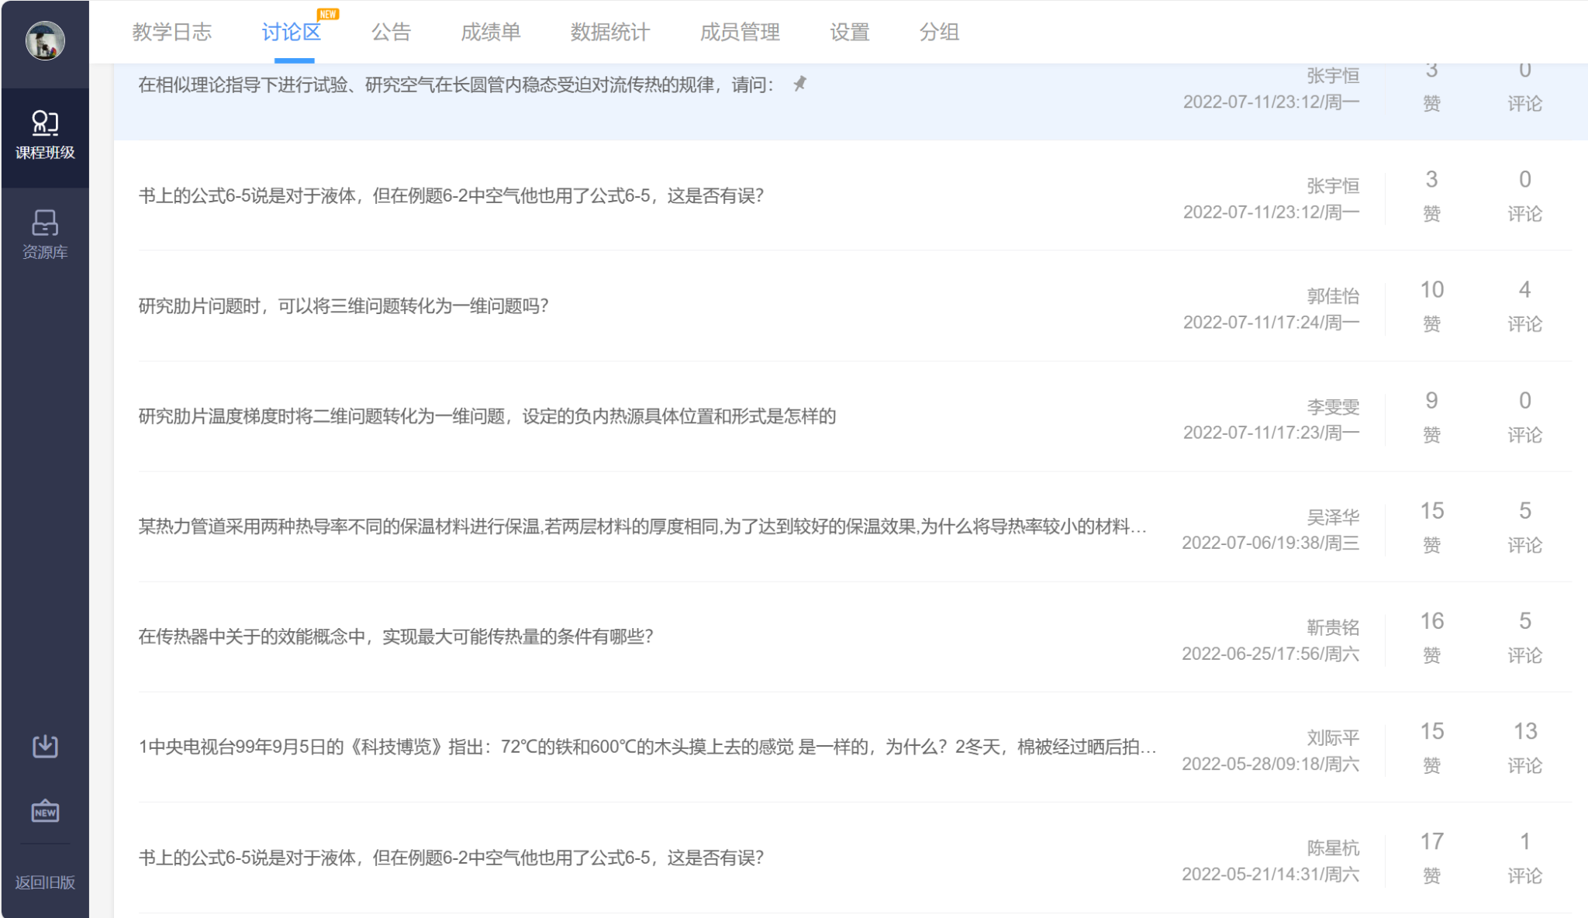Open the post about 研究肋片问题时 by 郭佳怡
The height and width of the screenshot is (918, 1588).
343,306
